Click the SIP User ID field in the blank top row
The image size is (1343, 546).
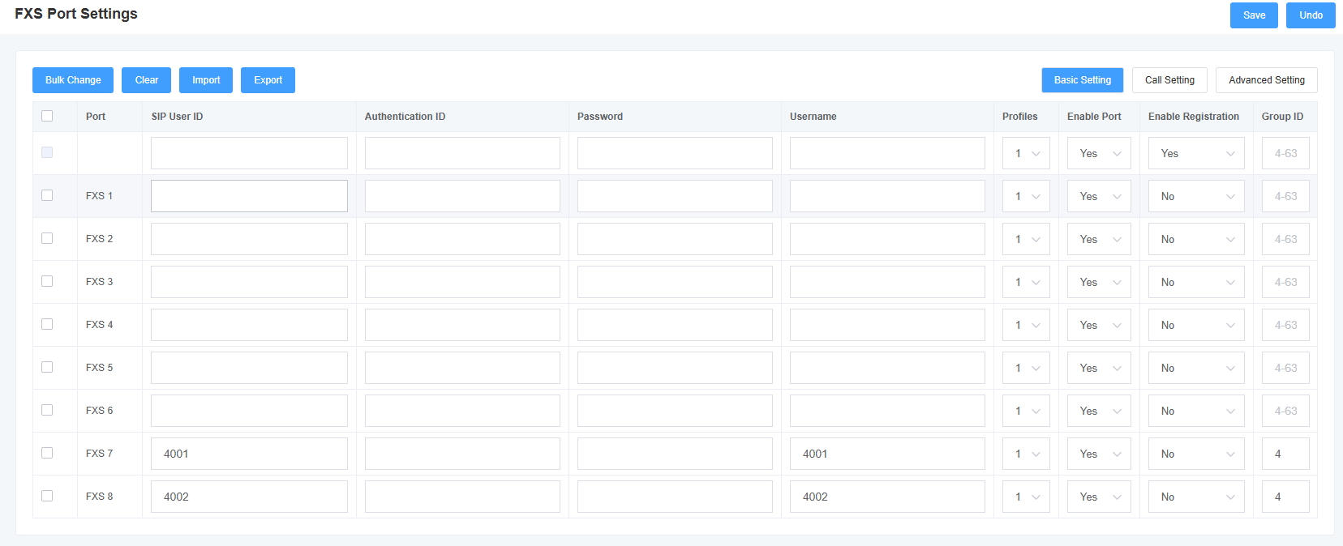pyautogui.click(x=249, y=153)
